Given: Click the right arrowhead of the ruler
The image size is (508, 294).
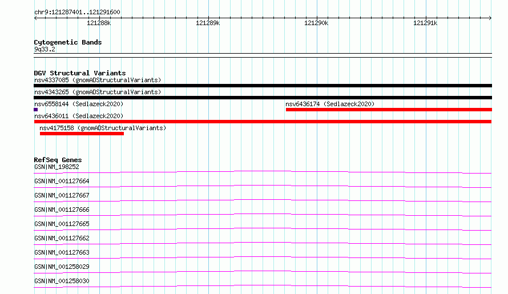Looking at the screenshot, I should click(490, 18).
